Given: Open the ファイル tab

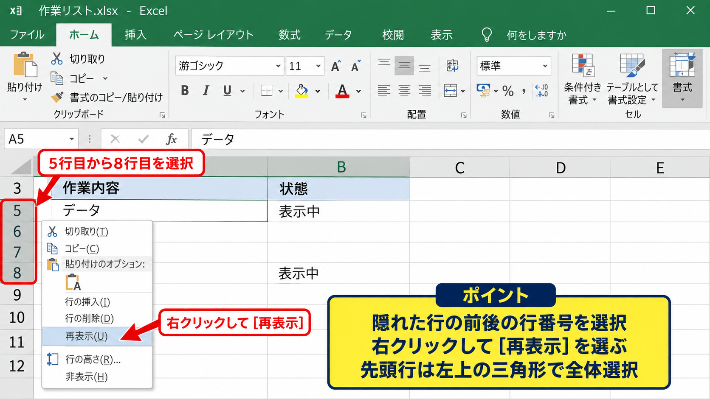Looking at the screenshot, I should 27,35.
